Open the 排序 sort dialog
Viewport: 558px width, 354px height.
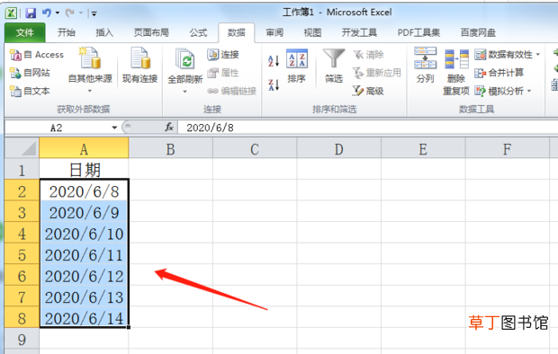click(x=297, y=66)
